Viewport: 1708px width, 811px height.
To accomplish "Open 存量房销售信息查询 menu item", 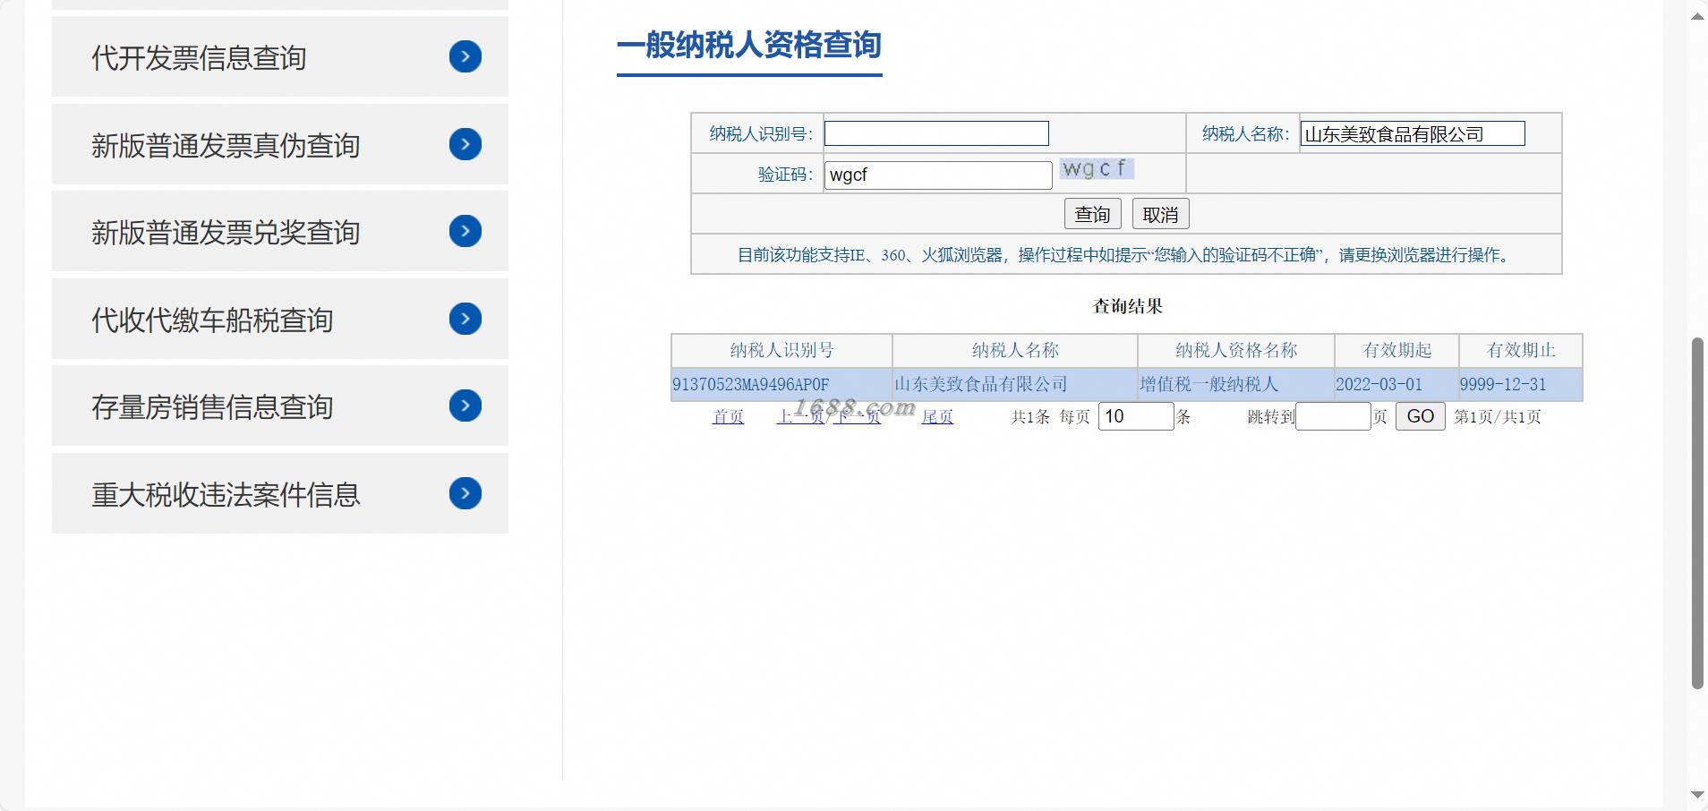I will pyautogui.click(x=280, y=406).
